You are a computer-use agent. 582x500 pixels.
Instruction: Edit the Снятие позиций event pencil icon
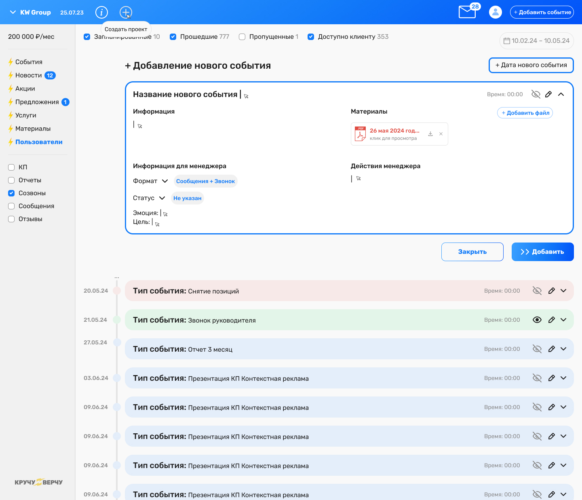(551, 291)
